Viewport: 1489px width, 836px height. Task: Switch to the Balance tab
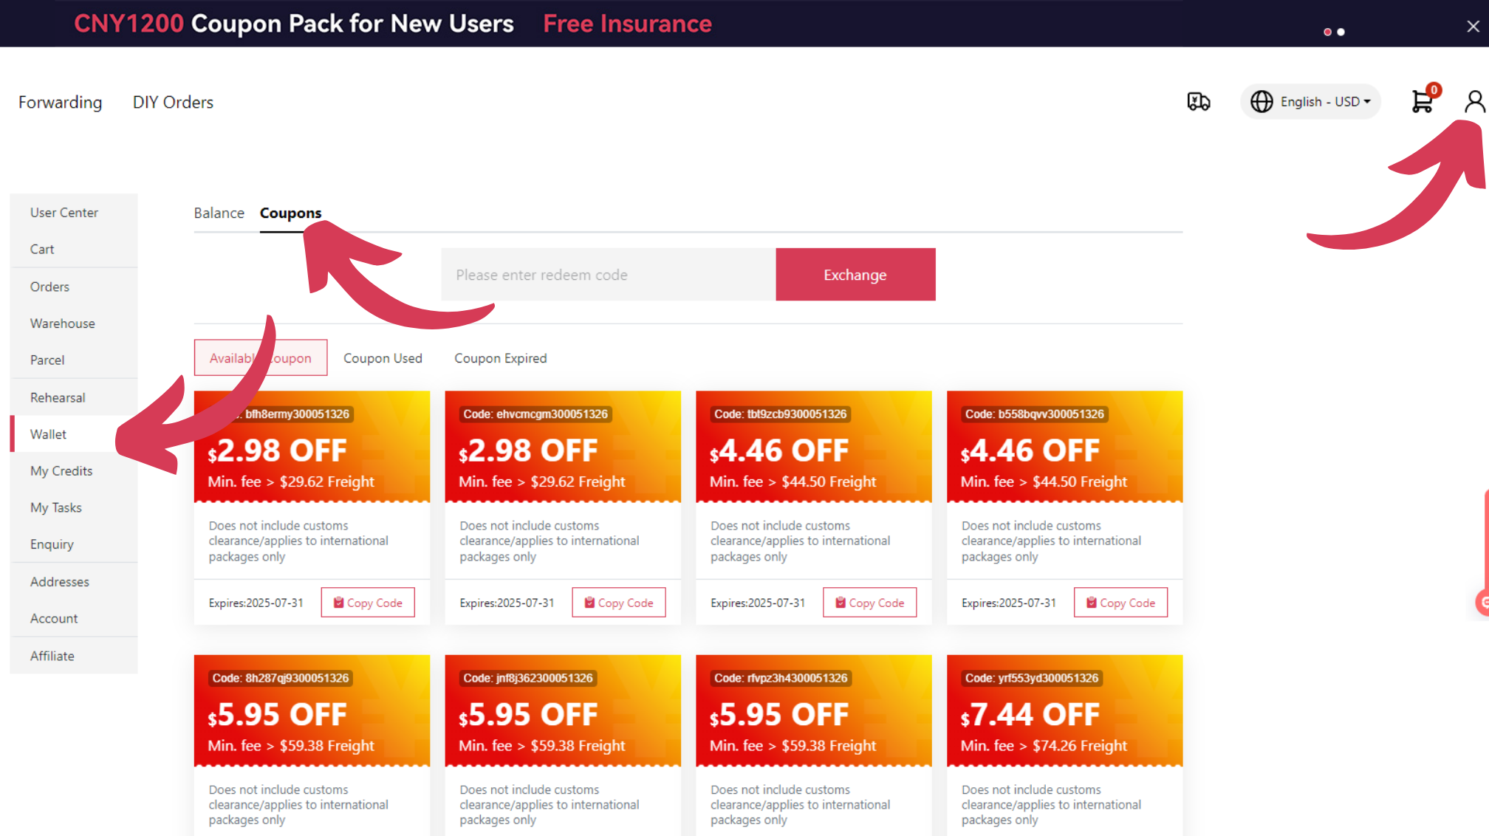pyautogui.click(x=219, y=213)
